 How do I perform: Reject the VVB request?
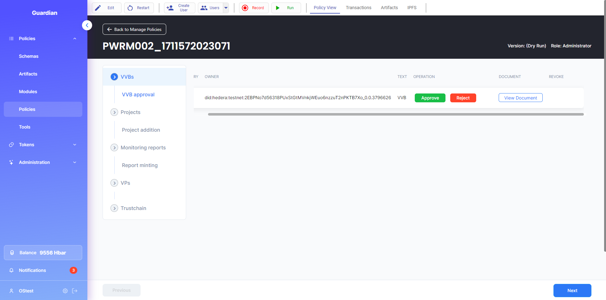tap(463, 98)
